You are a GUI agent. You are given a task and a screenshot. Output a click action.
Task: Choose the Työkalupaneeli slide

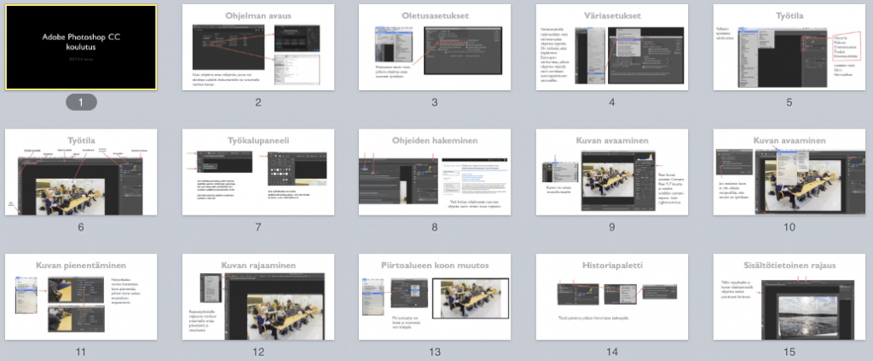click(258, 172)
